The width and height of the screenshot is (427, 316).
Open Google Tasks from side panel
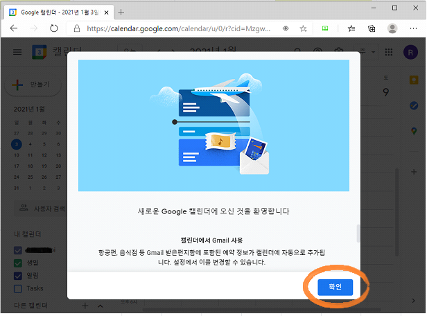click(414, 105)
